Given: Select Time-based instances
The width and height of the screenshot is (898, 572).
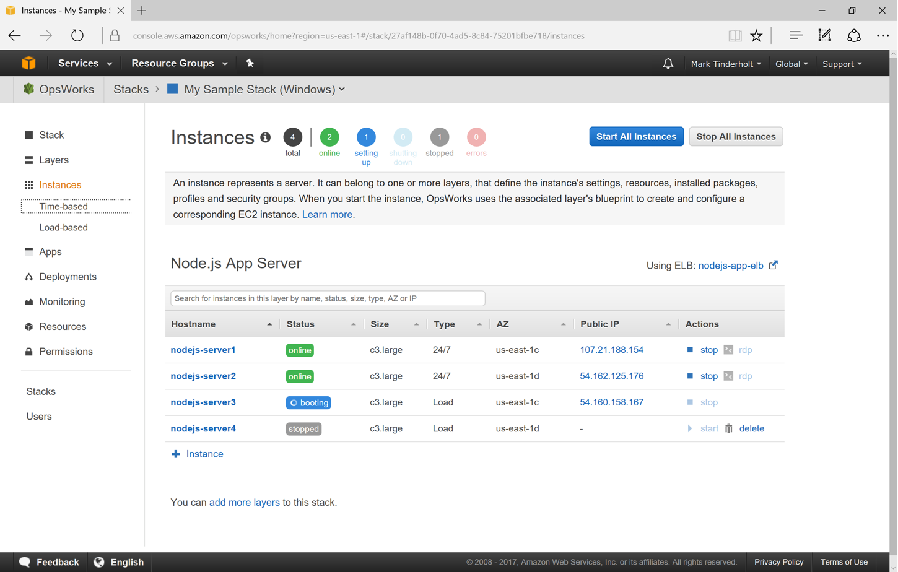Looking at the screenshot, I should (x=63, y=206).
